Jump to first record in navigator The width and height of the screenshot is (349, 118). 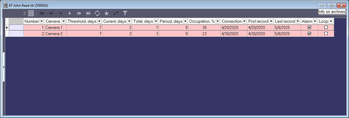(42, 13)
